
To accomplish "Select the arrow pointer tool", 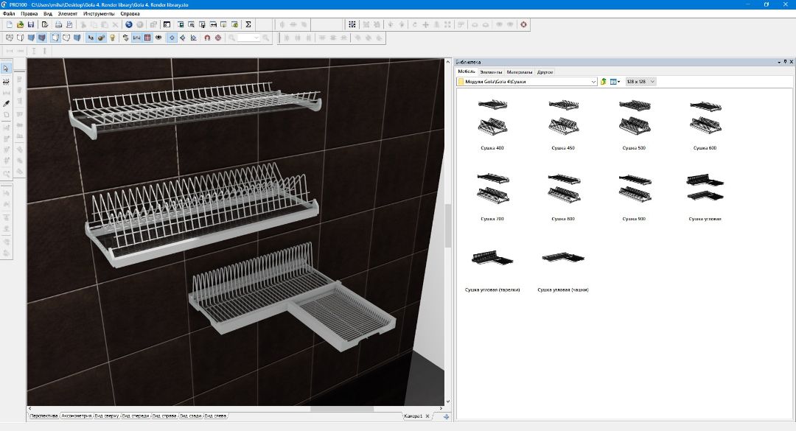I will (7, 69).
